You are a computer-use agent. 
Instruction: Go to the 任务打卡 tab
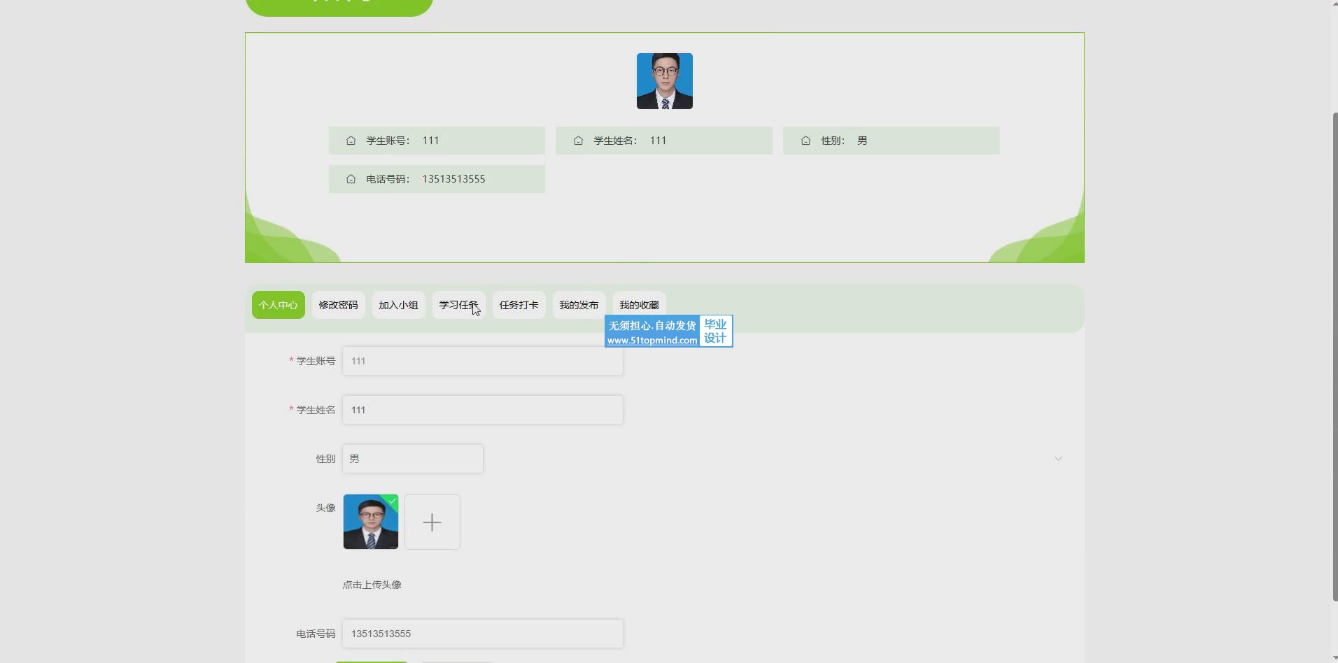point(519,305)
